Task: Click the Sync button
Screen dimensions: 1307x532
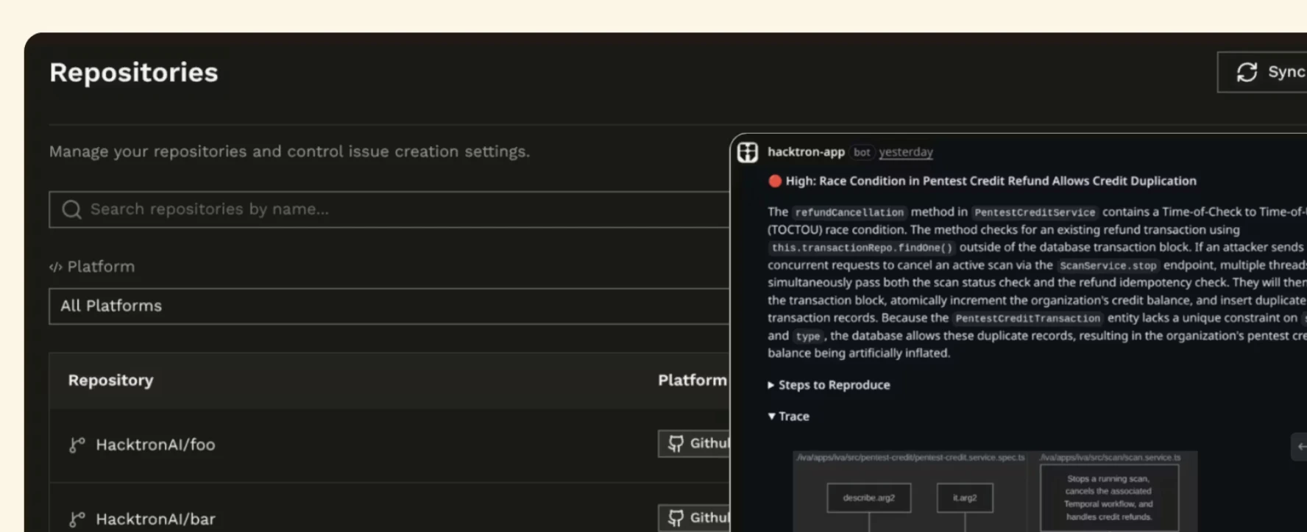Action: tap(1262, 72)
